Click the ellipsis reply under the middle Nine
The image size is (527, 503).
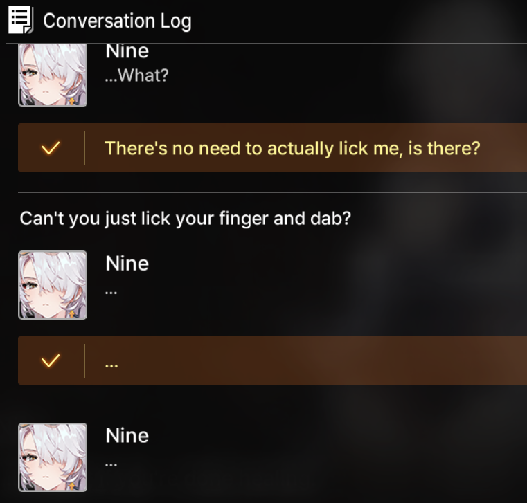pyautogui.click(x=111, y=293)
